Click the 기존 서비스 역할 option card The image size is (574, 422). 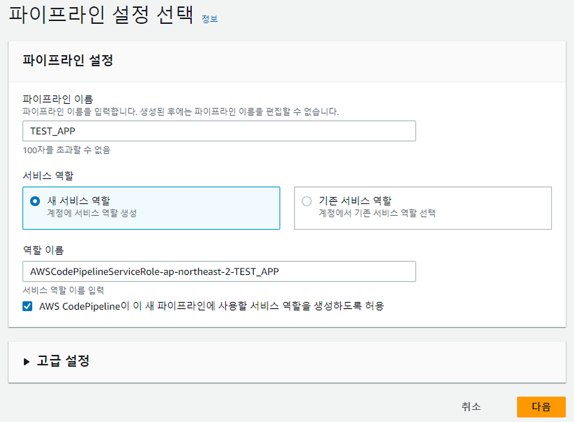(x=422, y=208)
